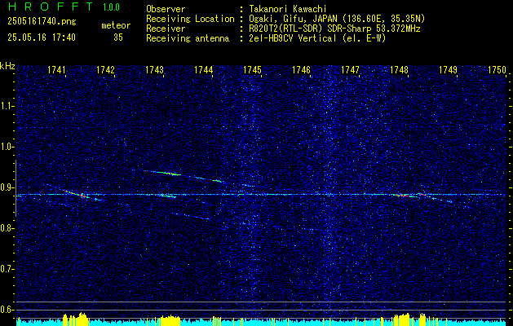Click the 0.9 kHz frequency label
The image size is (513, 326).
[7, 187]
